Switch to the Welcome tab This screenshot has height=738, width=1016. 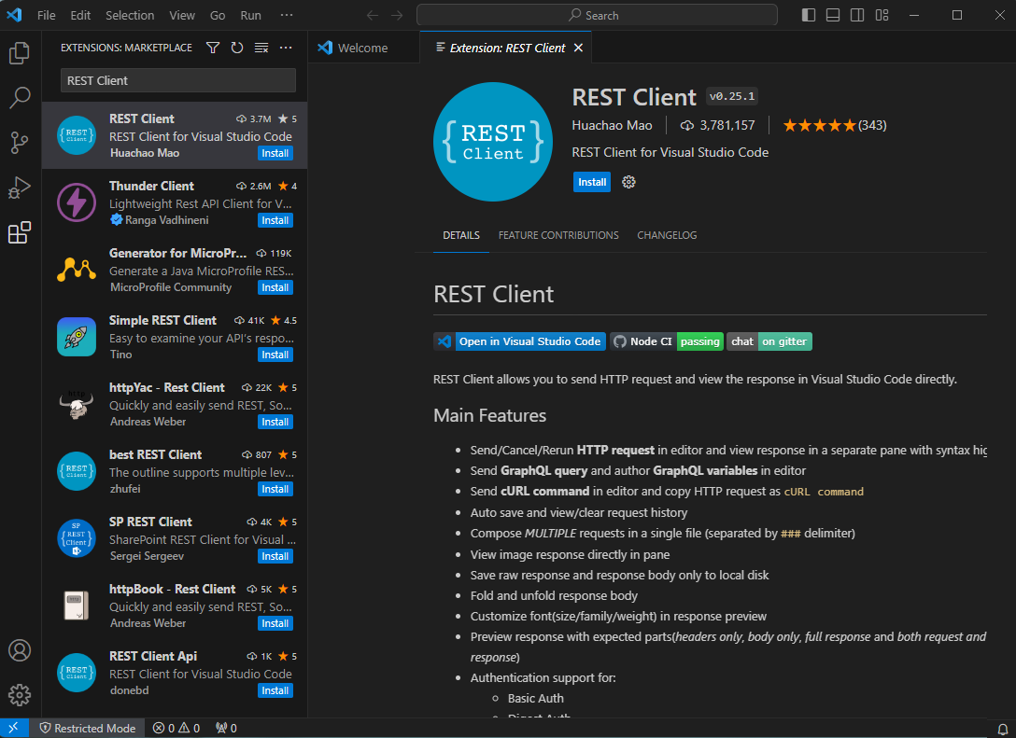point(362,47)
